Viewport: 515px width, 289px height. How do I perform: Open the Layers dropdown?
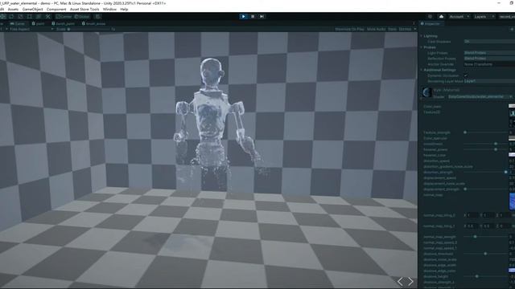tap(484, 16)
